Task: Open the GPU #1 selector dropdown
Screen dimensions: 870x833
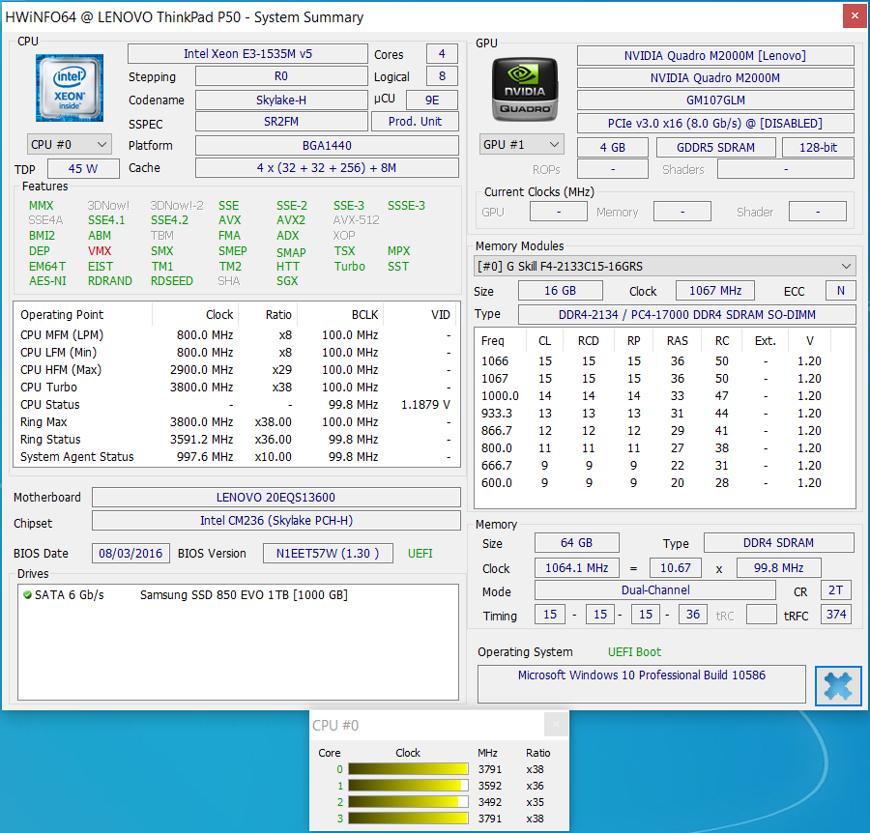Action: pyautogui.click(x=522, y=144)
